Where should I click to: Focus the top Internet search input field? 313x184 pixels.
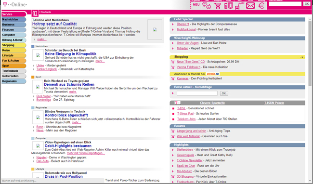[x=285, y=4]
